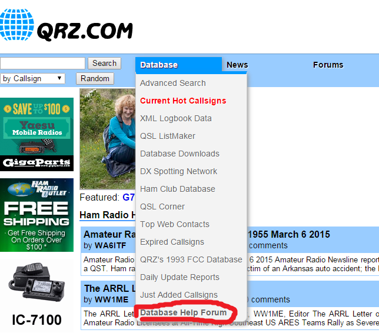Open QSL Corner from the menu
Image resolution: width=379 pixels, height=333 pixels.
coord(162,207)
